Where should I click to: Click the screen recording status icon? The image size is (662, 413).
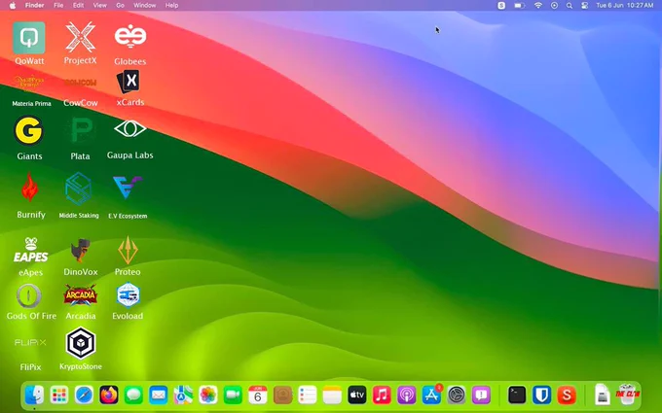pos(554,6)
